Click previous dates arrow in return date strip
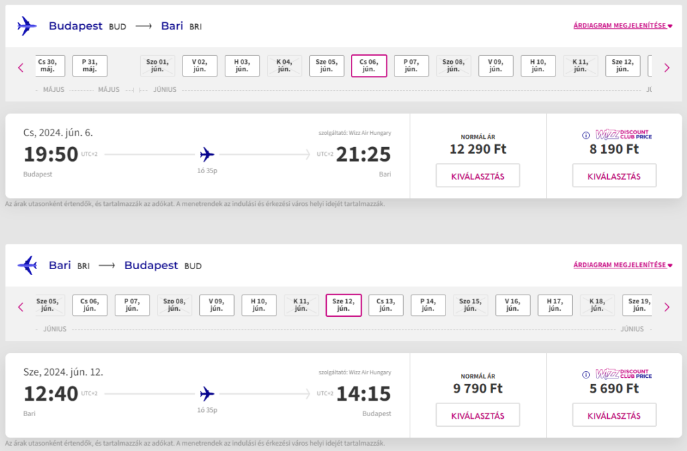This screenshot has height=451, width=687. [21, 307]
